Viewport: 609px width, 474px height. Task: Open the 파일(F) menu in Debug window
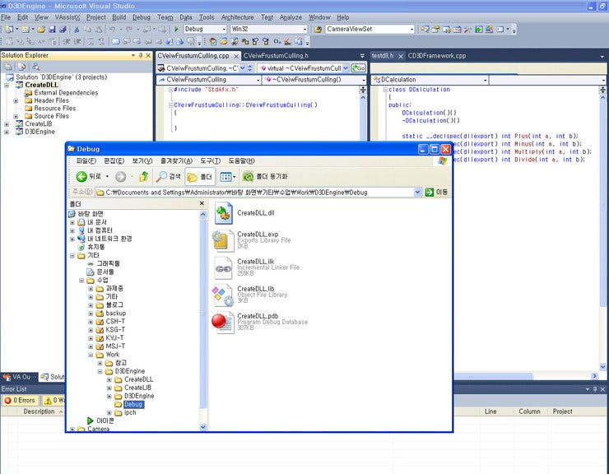point(86,160)
